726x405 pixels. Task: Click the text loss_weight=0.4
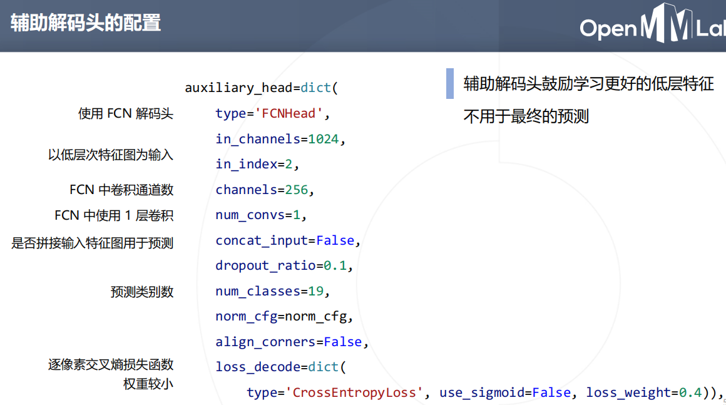644,393
